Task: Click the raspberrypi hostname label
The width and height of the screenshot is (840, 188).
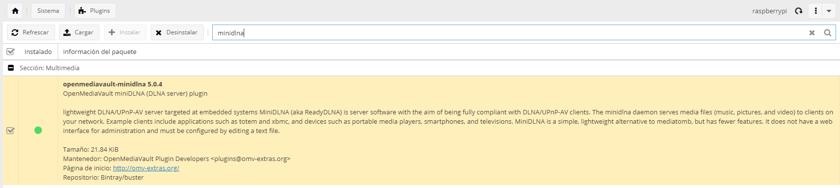Action: pyautogui.click(x=770, y=11)
